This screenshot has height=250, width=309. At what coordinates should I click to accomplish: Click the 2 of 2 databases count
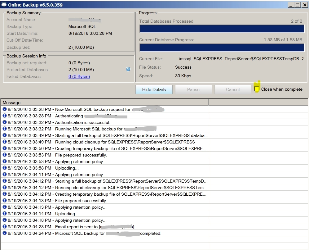(297, 21)
